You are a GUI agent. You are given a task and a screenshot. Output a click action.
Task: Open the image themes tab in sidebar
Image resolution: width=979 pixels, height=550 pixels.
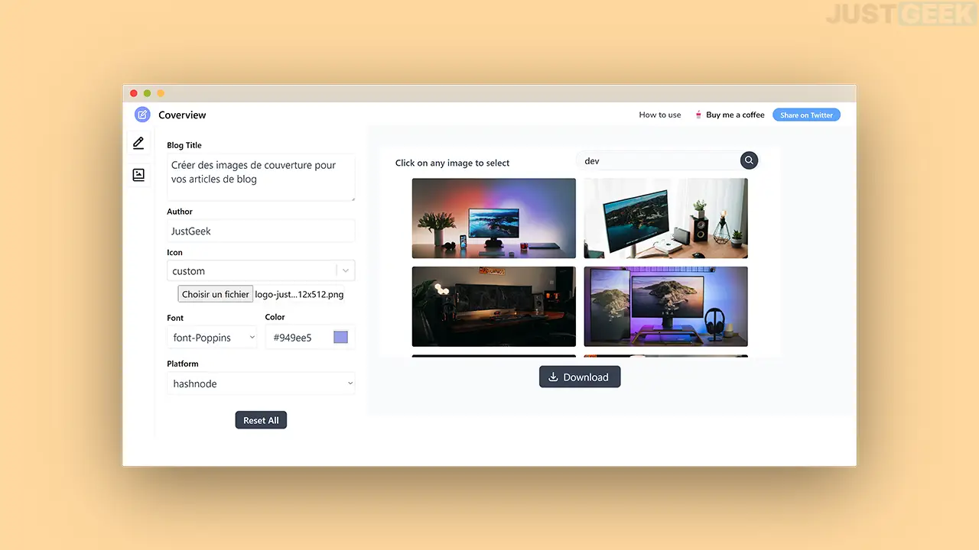(x=138, y=175)
